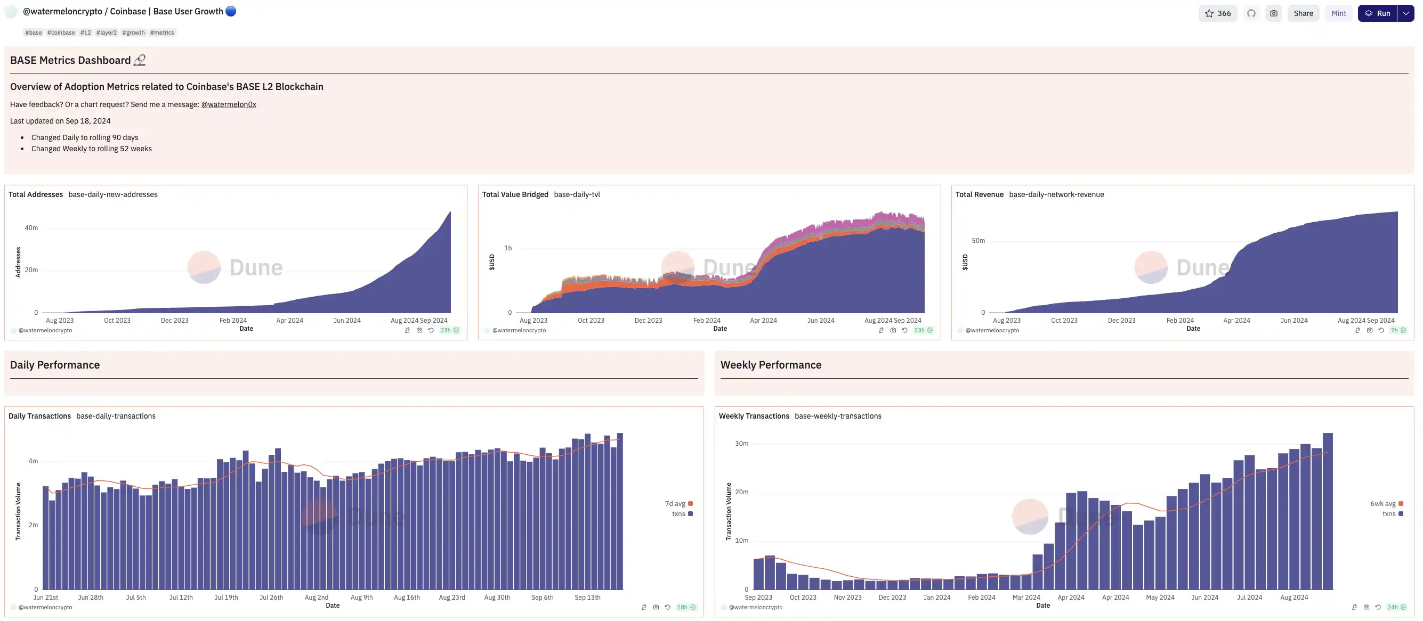The image size is (1423, 621).
Task: Select the #coinbase tag
Action: click(x=61, y=32)
